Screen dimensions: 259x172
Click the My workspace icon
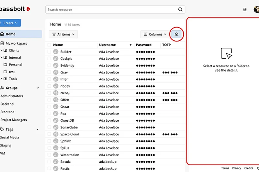2,43
